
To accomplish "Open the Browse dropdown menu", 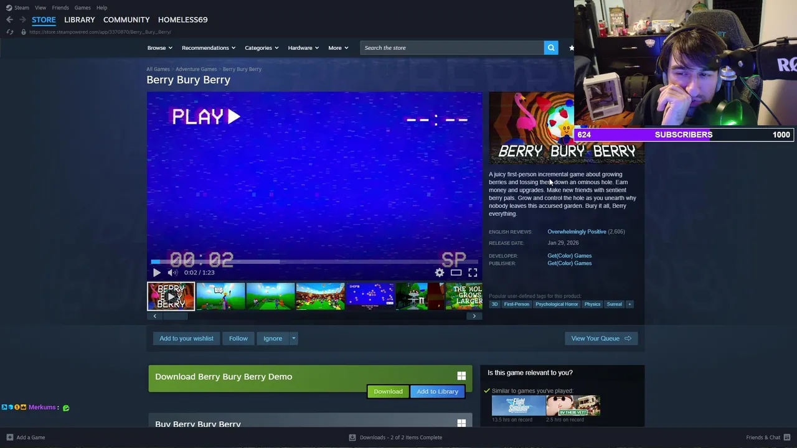I will (160, 48).
